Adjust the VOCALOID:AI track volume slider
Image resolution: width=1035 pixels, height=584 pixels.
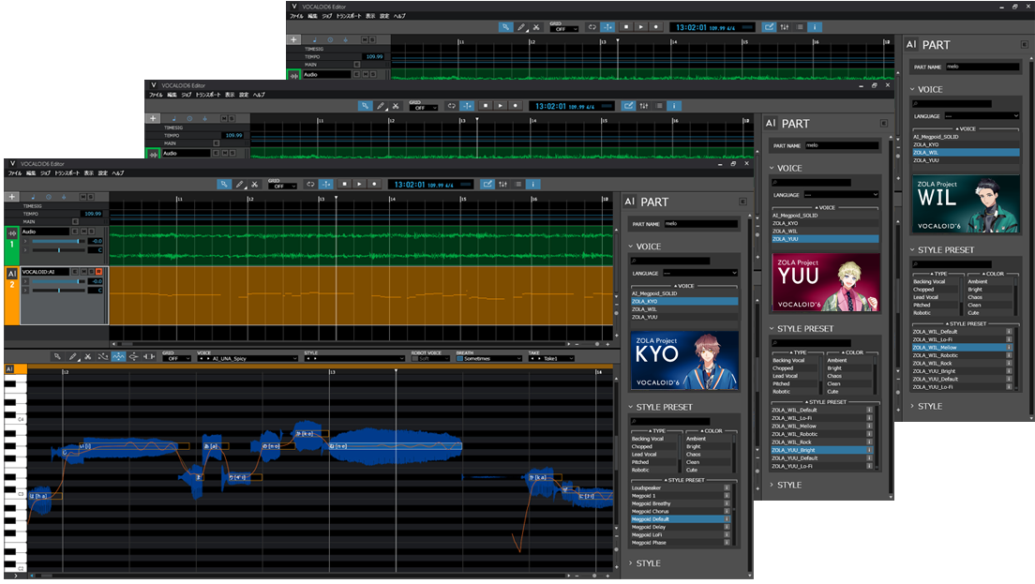(x=59, y=281)
